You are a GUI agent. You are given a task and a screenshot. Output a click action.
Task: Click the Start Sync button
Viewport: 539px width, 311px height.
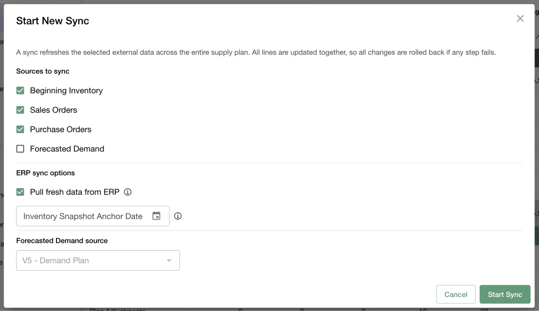[x=505, y=294]
